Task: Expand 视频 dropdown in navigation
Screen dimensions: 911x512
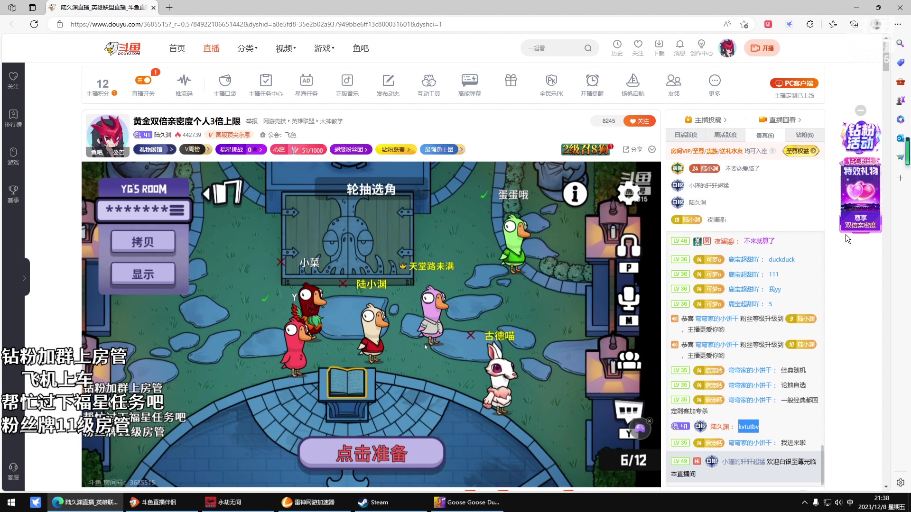Action: (286, 48)
